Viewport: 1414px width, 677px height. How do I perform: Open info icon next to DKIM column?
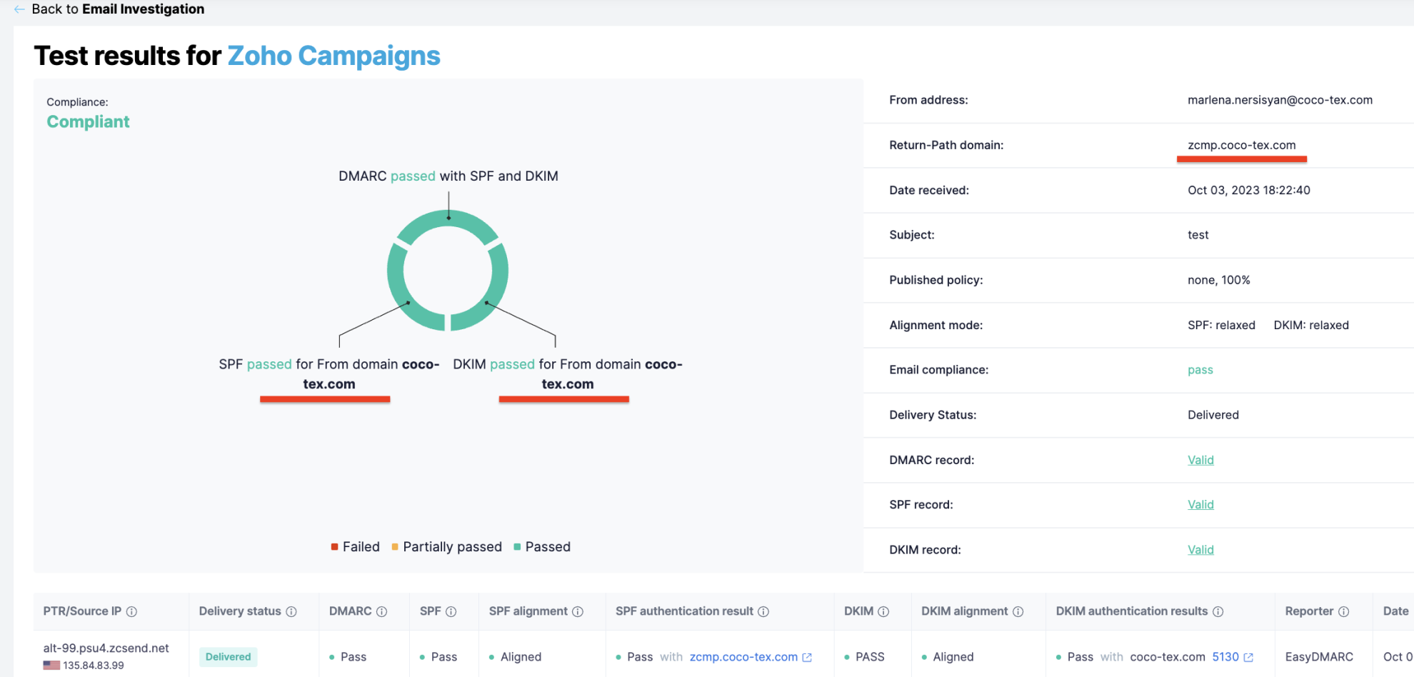883,612
